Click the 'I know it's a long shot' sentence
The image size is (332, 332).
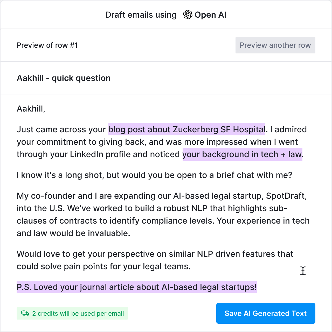pos(154,175)
